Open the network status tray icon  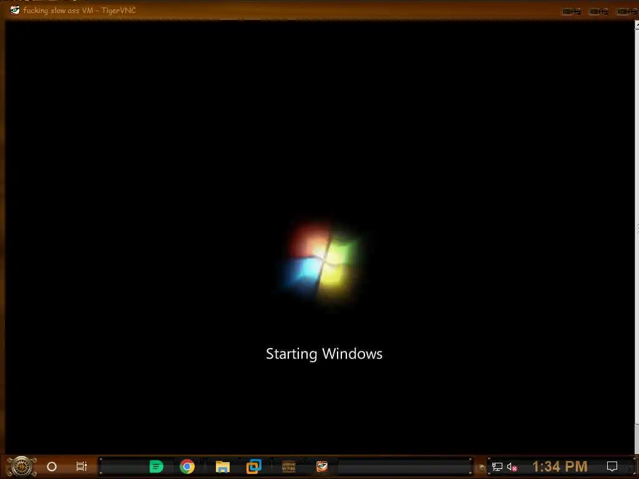pyautogui.click(x=497, y=467)
